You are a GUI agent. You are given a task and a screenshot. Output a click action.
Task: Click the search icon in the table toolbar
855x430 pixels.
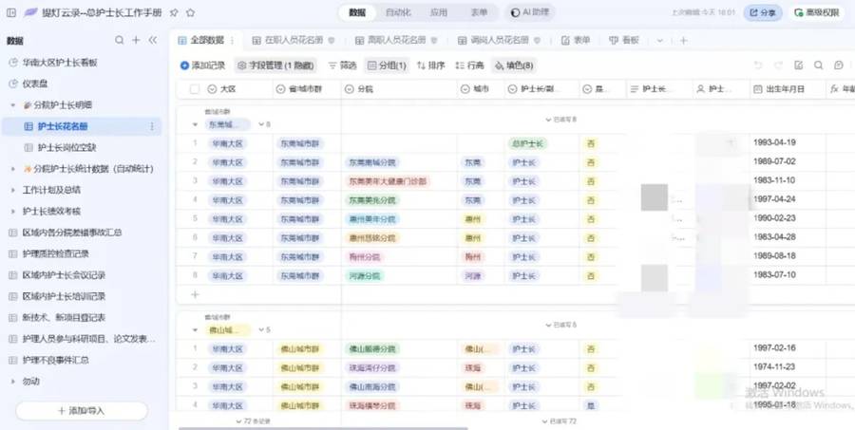coord(818,65)
